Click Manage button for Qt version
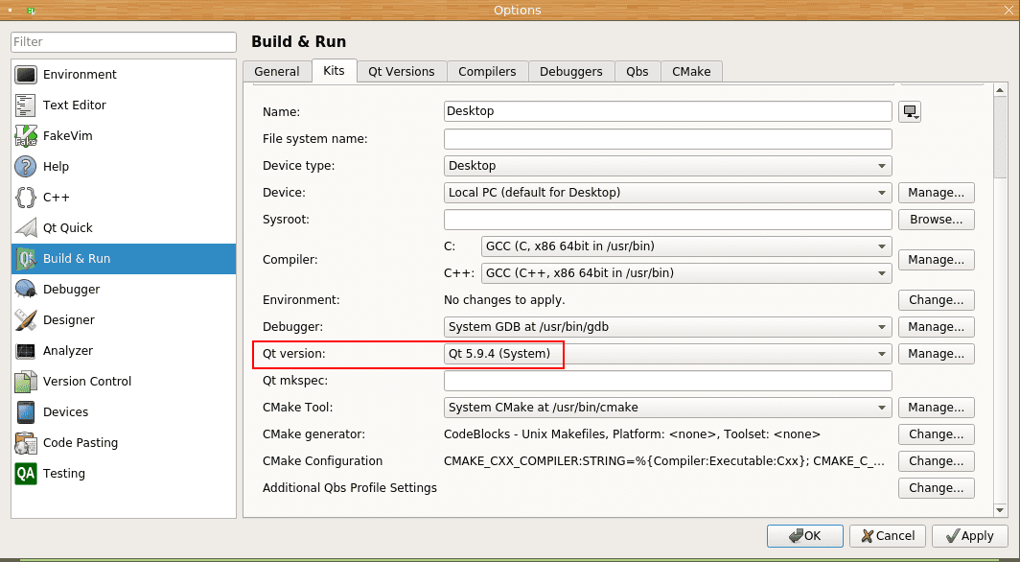Screen dimensions: 1020x562 (x=936, y=354)
